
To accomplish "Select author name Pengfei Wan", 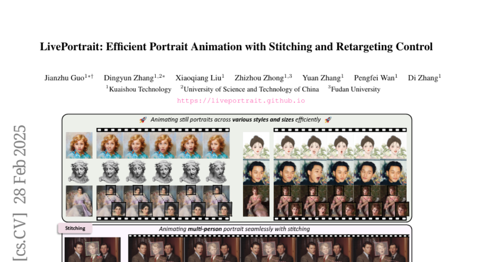I will [x=375, y=78].
